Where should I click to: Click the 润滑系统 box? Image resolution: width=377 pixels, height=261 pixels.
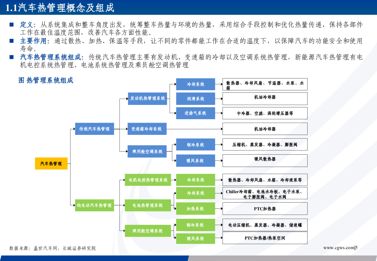coord(195,99)
